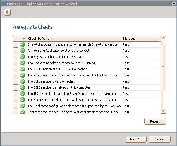The height and width of the screenshot is (146, 177).
Task: Click Pass message for SharePoint Administration service row
Action: pyautogui.click(x=126, y=63)
